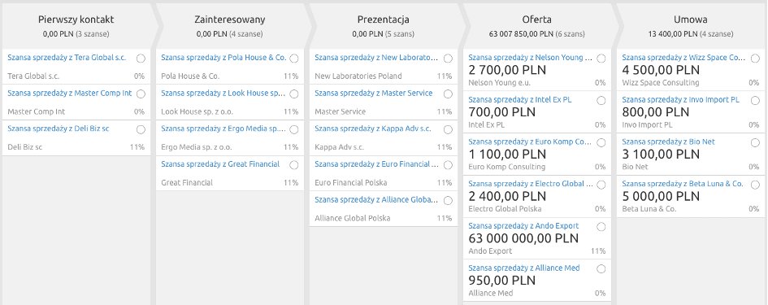Click the 63 000 000,00 PLN Ando Export amount
This screenshot has width=768, height=305.
tap(523, 238)
